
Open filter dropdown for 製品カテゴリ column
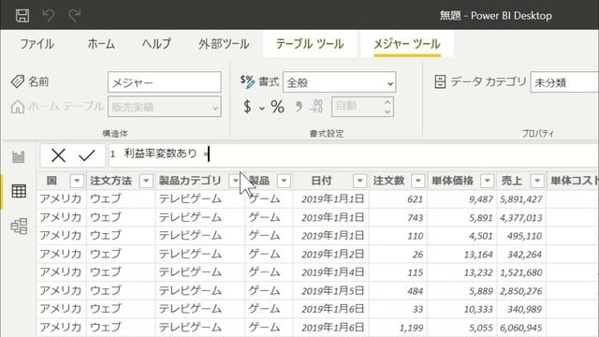point(235,181)
